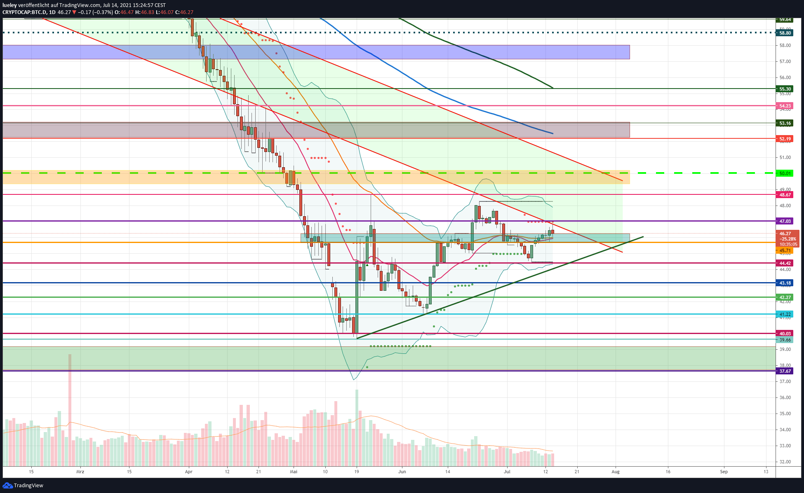The image size is (804, 493).
Task: Click the 40.03 price label
Action: (785, 334)
